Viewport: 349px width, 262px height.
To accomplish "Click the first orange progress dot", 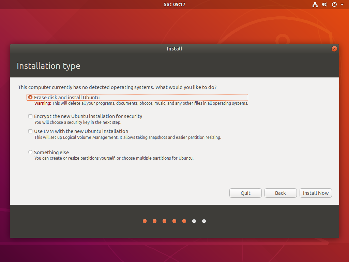I will pyautogui.click(x=145, y=221).
